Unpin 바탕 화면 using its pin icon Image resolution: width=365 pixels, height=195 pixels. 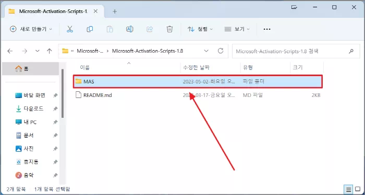click(55, 95)
